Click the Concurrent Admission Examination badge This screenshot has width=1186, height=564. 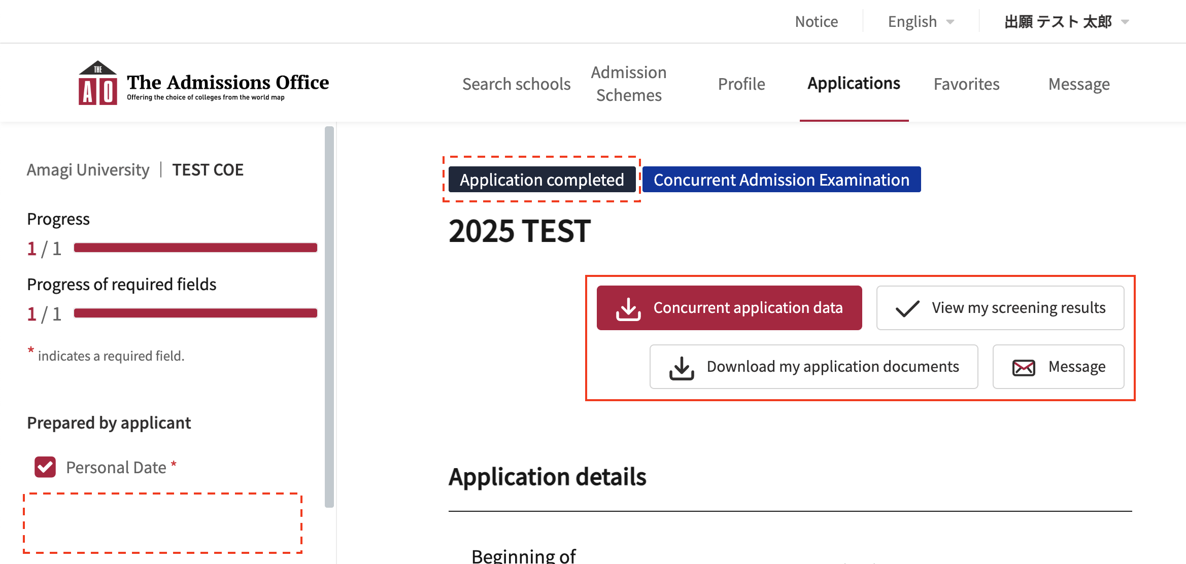click(781, 180)
